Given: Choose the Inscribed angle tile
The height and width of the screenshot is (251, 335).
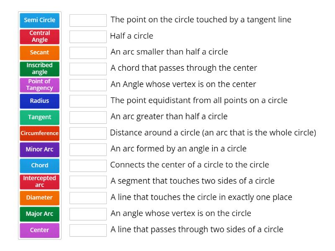Looking at the screenshot, I should (39, 69).
